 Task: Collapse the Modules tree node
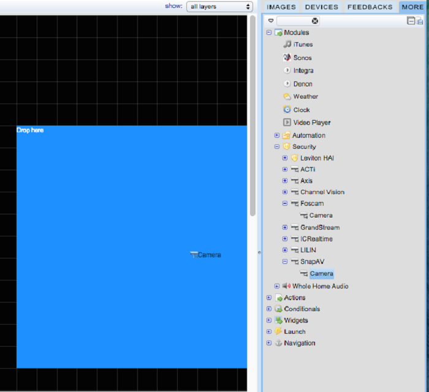[x=269, y=32]
